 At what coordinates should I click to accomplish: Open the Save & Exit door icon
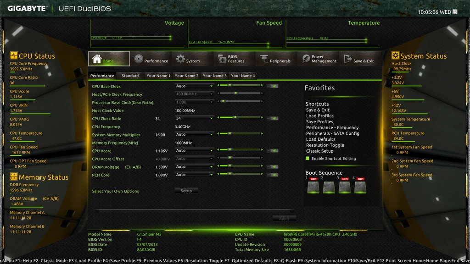[x=348, y=59]
